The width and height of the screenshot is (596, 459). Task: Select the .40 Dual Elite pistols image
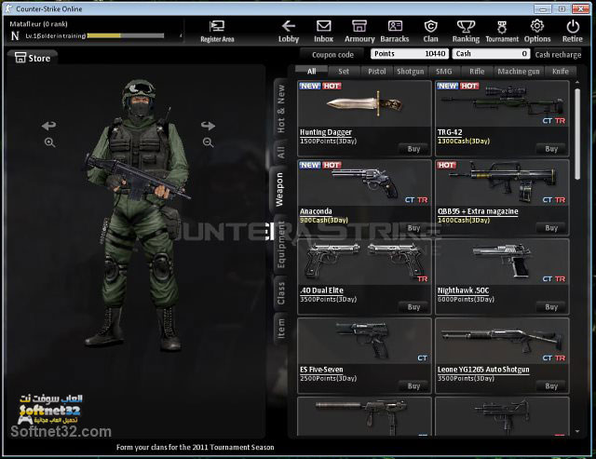(364, 262)
